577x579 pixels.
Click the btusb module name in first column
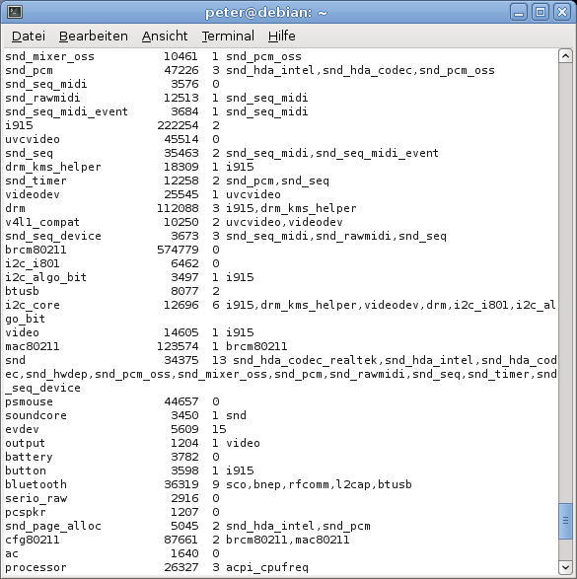coord(22,291)
